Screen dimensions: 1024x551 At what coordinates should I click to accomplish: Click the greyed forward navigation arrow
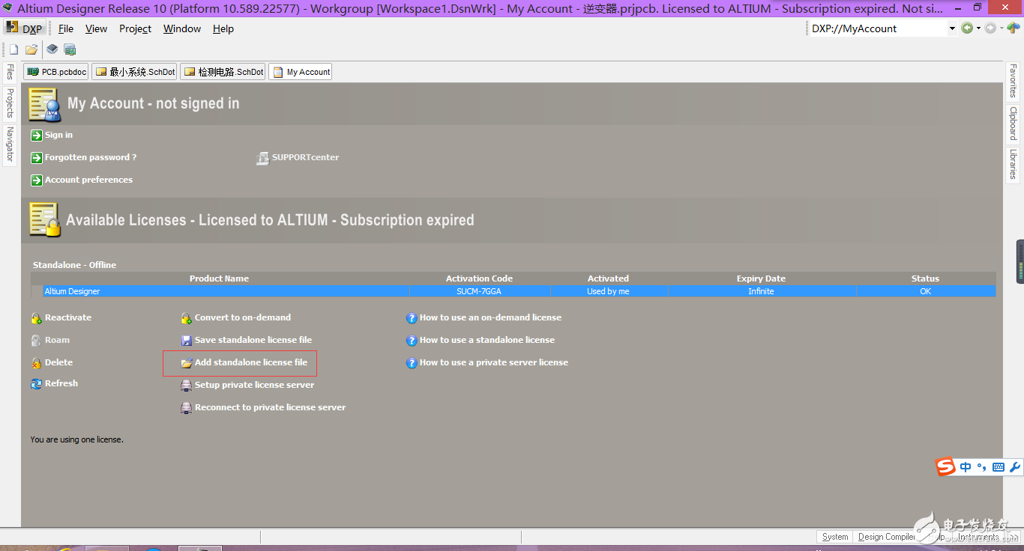pos(990,28)
